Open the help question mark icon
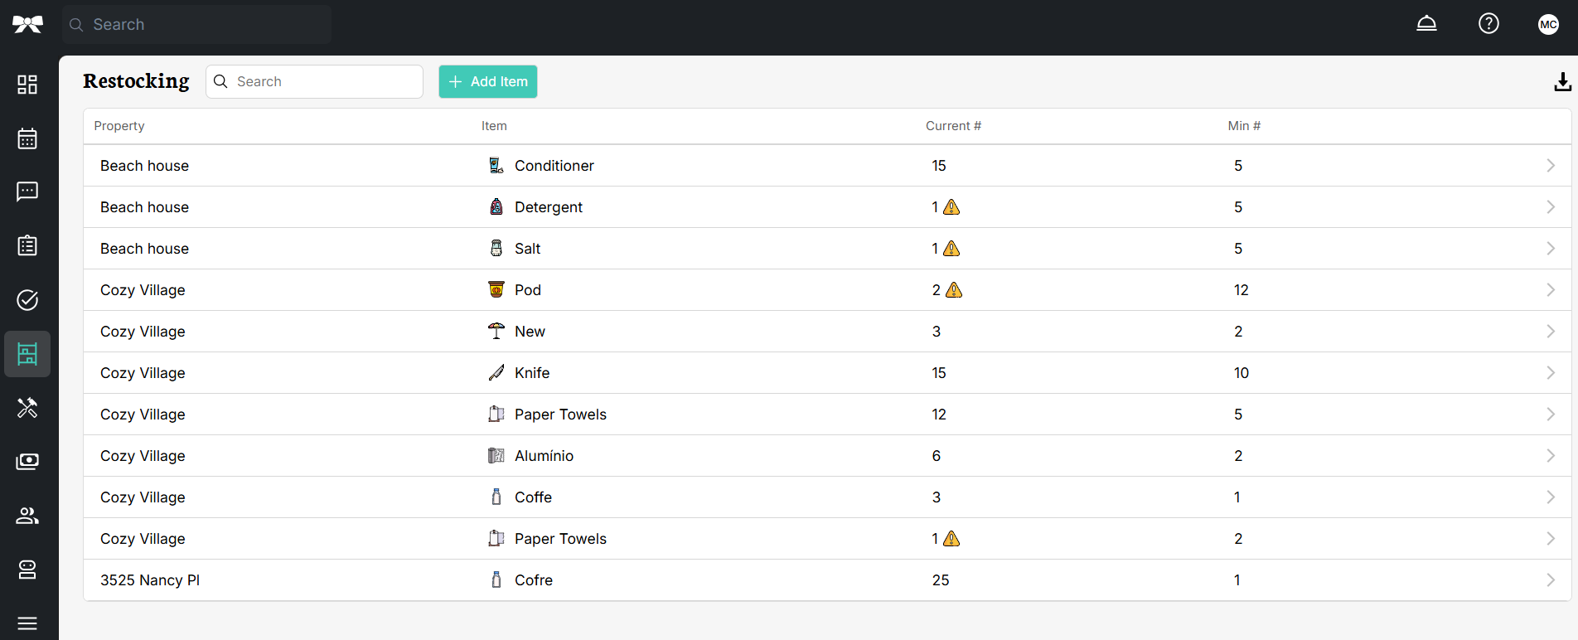The height and width of the screenshot is (640, 1578). 1488,24
